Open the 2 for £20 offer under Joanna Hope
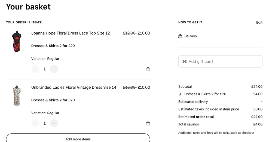Viewport: 272px width, 142px height. (53, 46)
